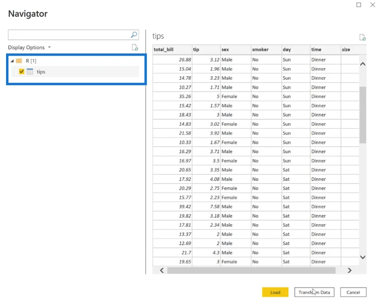The height and width of the screenshot is (303, 377).
Task: Click the Transform Data button
Action: point(314,292)
